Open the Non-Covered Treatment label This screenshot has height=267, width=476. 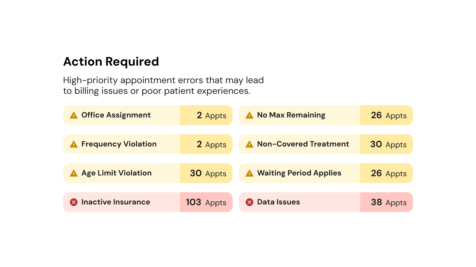click(303, 144)
